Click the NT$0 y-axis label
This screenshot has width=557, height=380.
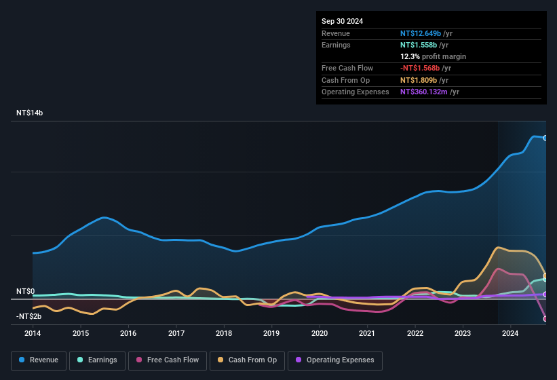(x=25, y=291)
